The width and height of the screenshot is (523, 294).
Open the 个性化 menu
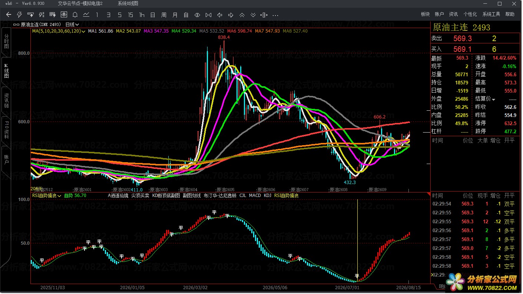pyautogui.click(x=470, y=14)
